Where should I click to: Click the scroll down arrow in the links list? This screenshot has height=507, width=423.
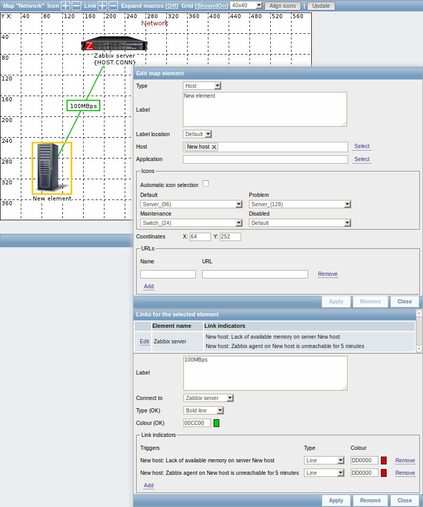point(419,349)
